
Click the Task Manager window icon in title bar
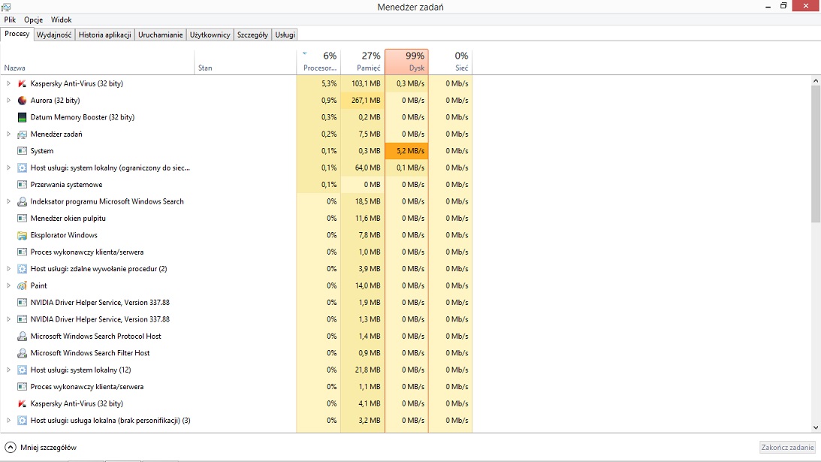pyautogui.click(x=6, y=7)
